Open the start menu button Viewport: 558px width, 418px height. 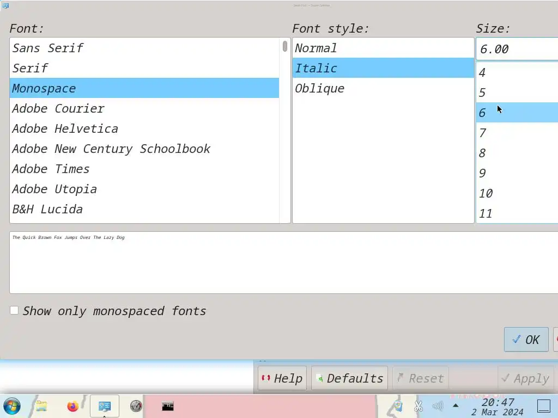tap(12, 406)
